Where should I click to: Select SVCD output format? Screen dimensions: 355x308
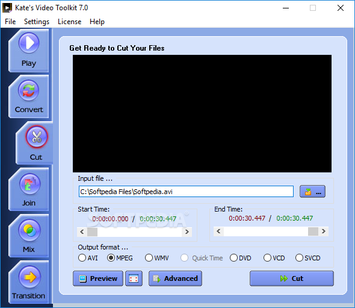307,258
